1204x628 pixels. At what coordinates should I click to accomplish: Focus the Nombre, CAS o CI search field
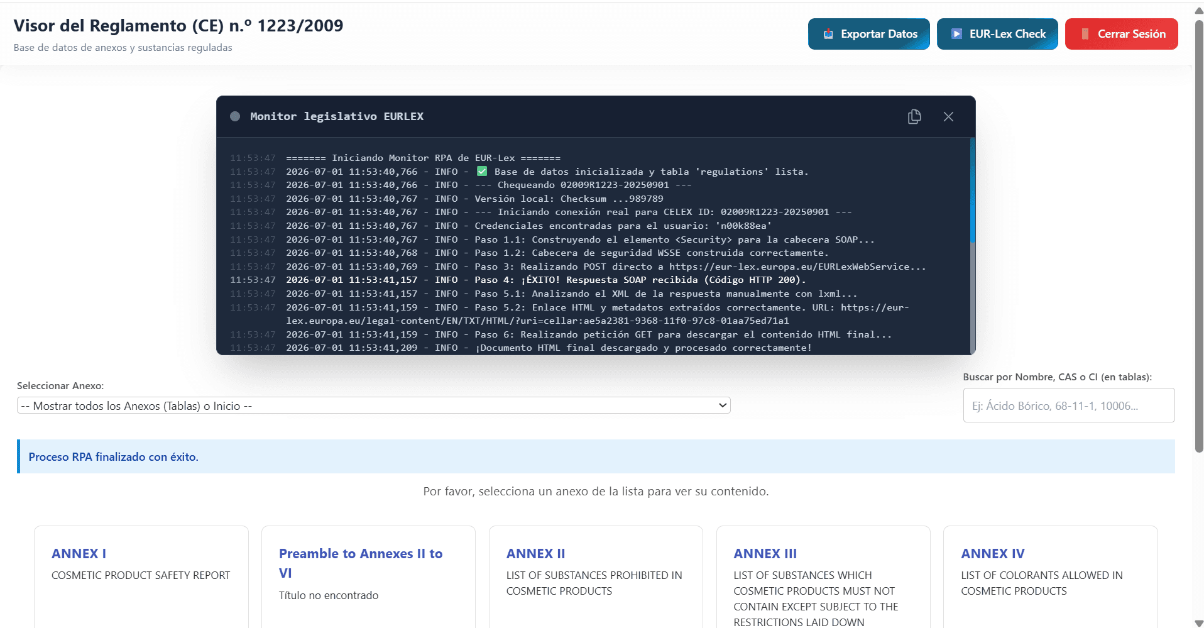(x=1068, y=405)
